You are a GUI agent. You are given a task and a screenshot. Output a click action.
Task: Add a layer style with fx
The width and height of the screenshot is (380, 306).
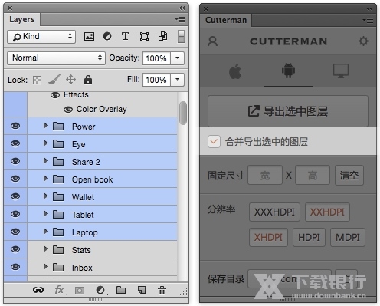pyautogui.click(x=60, y=290)
